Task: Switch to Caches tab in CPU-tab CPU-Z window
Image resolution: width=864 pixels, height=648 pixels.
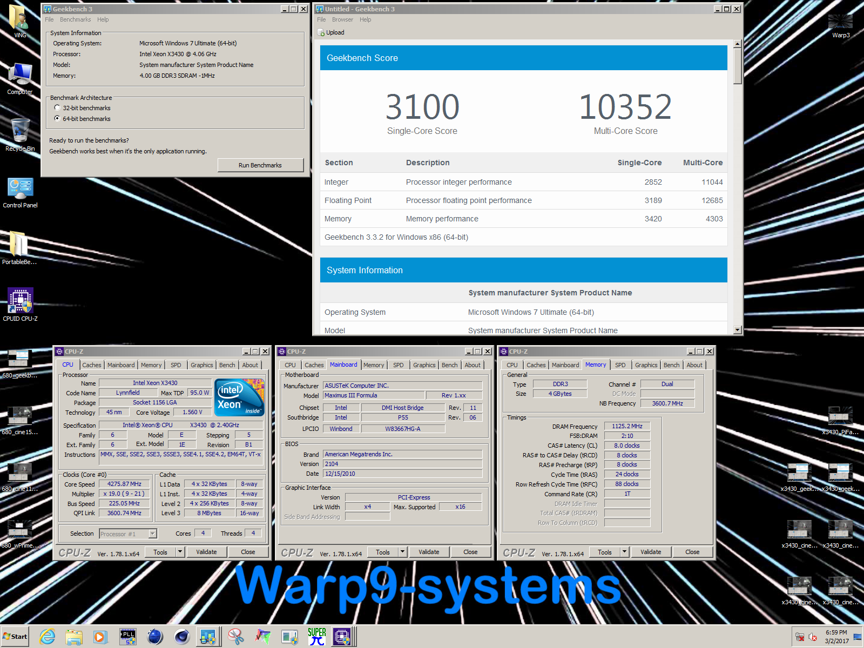Action: pyautogui.click(x=91, y=365)
